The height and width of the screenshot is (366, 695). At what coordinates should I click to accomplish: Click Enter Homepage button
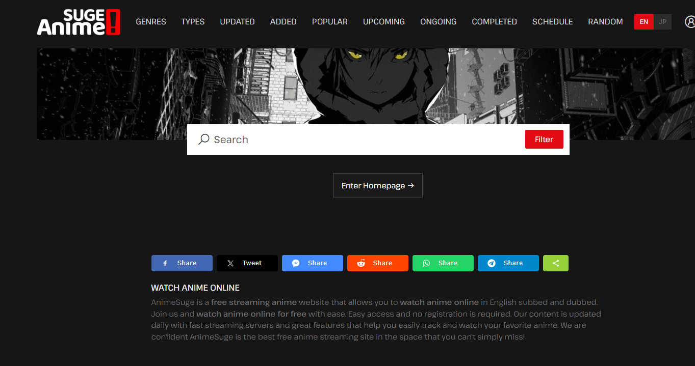(378, 185)
